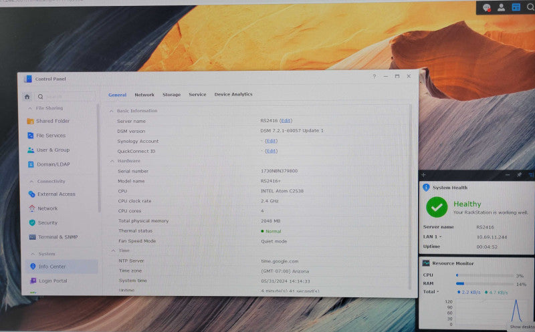The width and height of the screenshot is (535, 332).
Task: Edit the Synology Account
Action: pos(271,141)
